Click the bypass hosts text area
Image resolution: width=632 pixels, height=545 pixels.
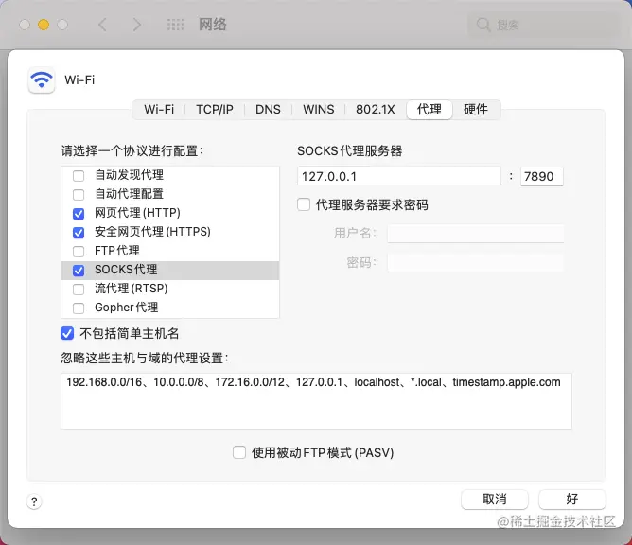316,401
